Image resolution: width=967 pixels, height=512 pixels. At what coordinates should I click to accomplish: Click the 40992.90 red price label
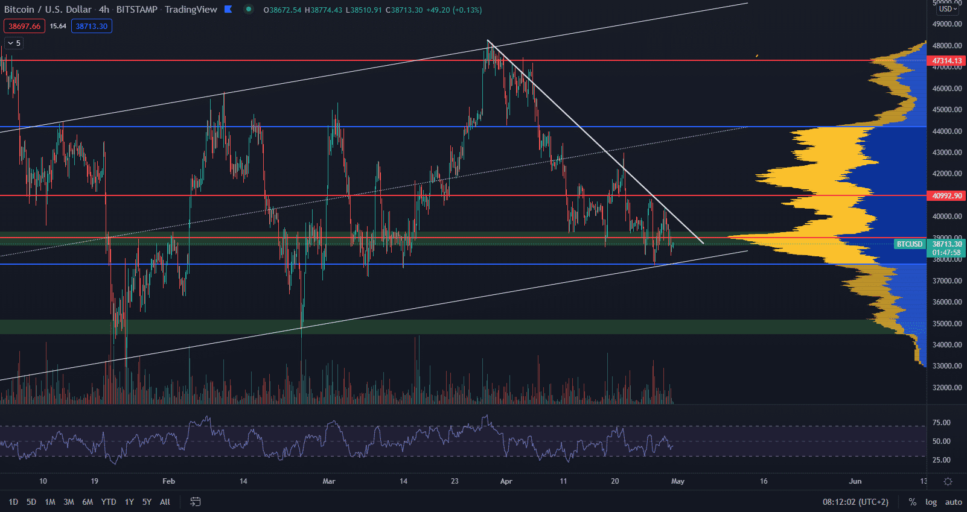[x=946, y=196]
